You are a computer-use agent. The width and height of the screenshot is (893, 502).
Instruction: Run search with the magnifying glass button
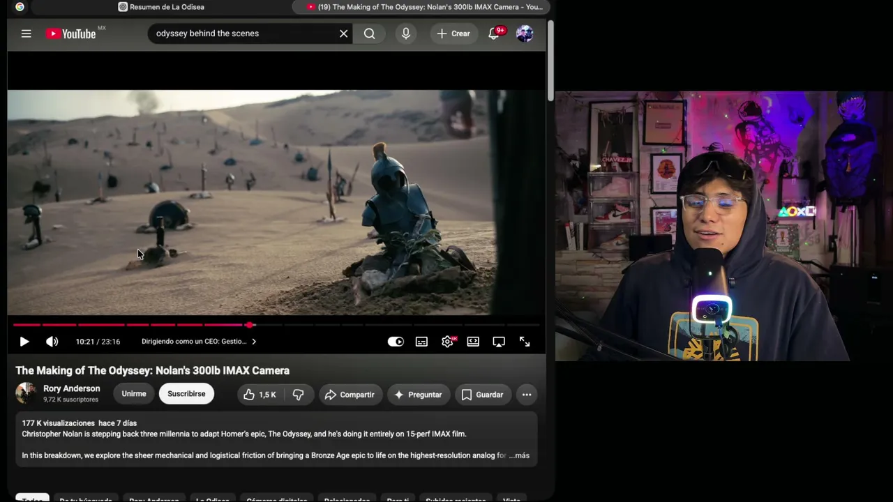point(369,33)
